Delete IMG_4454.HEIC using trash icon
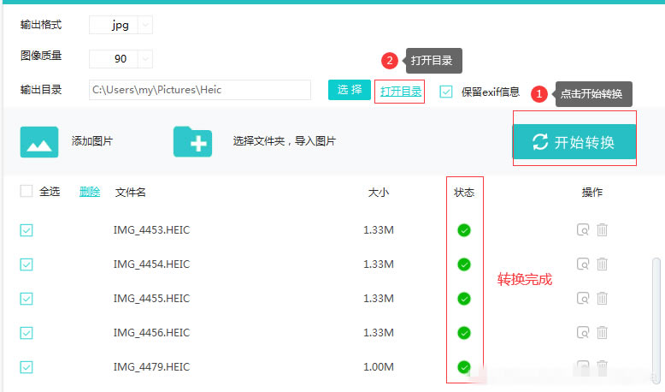 click(602, 264)
